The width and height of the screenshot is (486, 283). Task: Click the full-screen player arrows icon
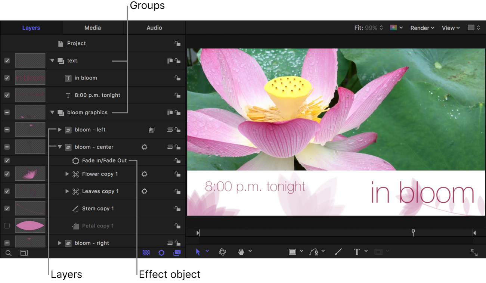pos(474,253)
